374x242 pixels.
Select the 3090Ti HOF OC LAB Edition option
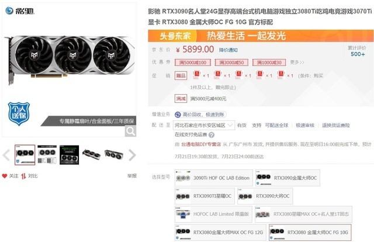(x=214, y=178)
